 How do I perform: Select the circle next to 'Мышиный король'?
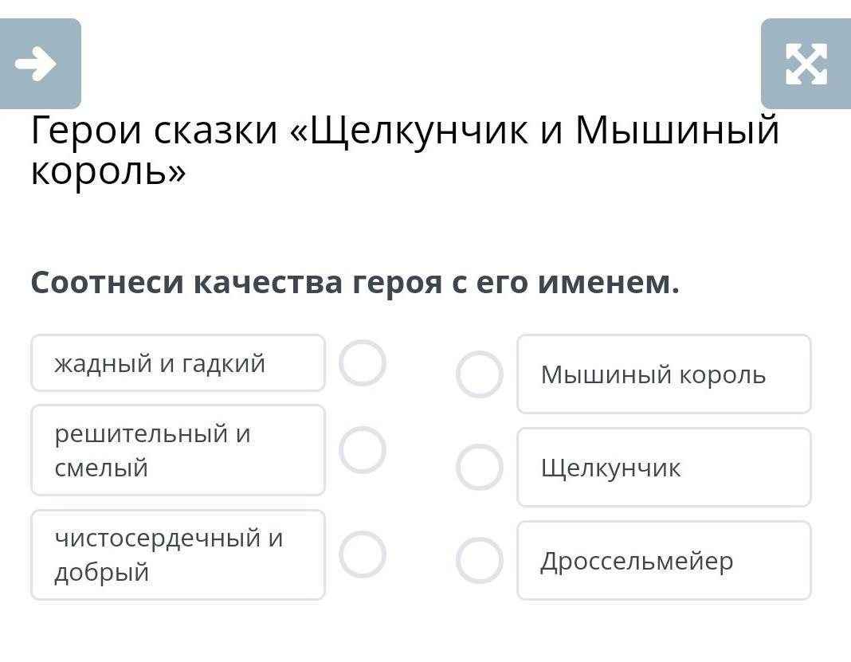coord(480,374)
